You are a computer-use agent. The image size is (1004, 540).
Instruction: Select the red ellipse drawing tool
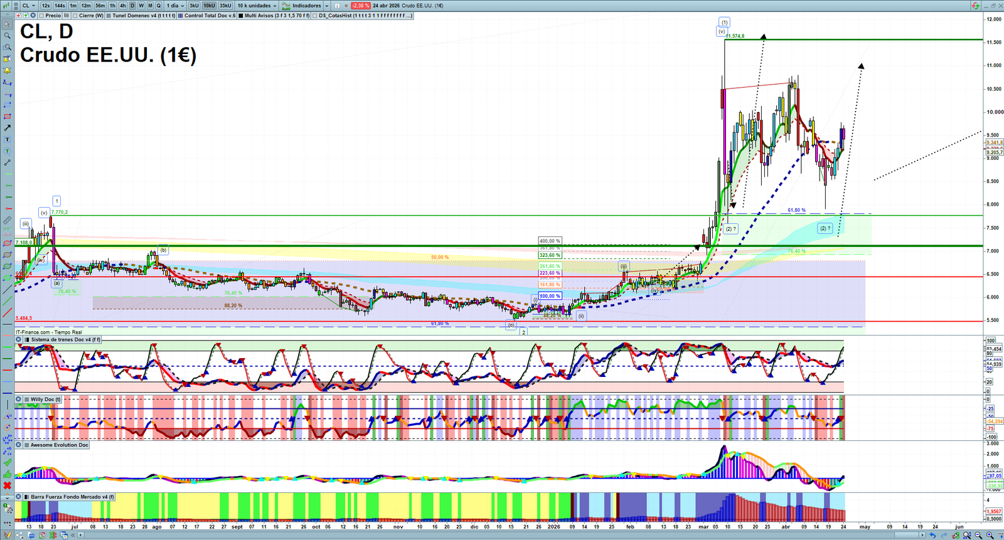[7, 243]
